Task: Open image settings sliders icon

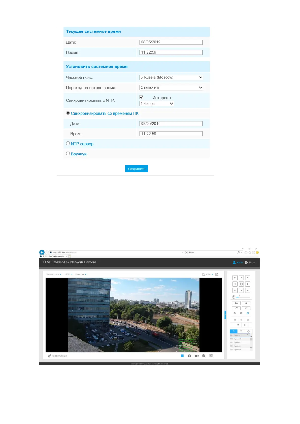Action: pos(211,356)
